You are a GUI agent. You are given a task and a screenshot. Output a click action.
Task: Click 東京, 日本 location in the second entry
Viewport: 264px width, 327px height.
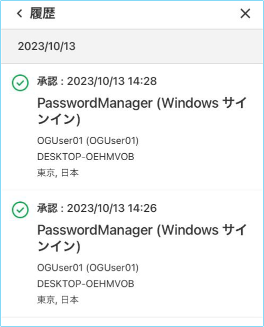click(58, 300)
